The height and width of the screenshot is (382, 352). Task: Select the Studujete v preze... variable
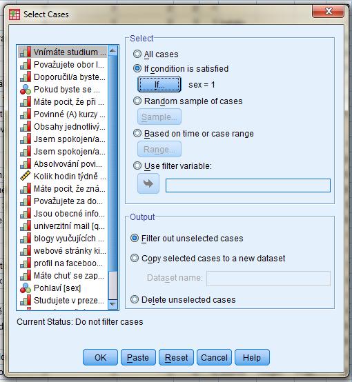click(x=63, y=301)
